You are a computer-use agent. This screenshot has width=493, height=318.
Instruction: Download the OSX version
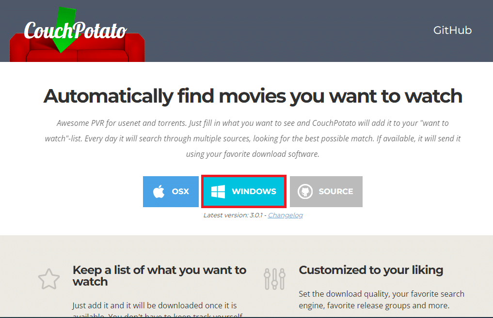(171, 192)
